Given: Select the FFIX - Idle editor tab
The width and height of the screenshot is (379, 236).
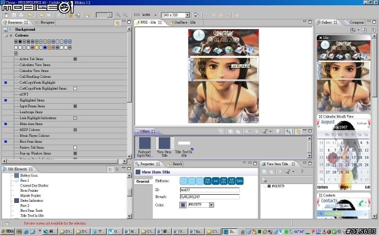Looking at the screenshot, I should pyautogui.click(x=149, y=22).
